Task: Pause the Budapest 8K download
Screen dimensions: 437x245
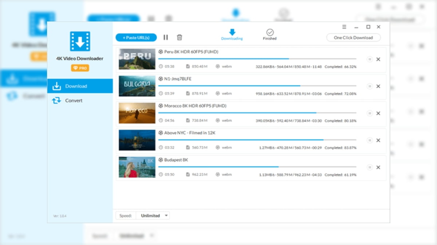Action: (x=370, y=167)
